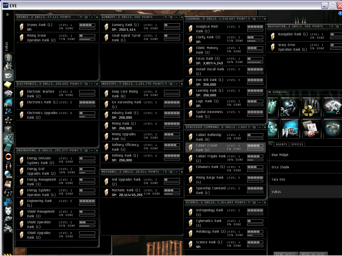Click the blue info icon top right
The image size is (342, 256).
[340, 13]
